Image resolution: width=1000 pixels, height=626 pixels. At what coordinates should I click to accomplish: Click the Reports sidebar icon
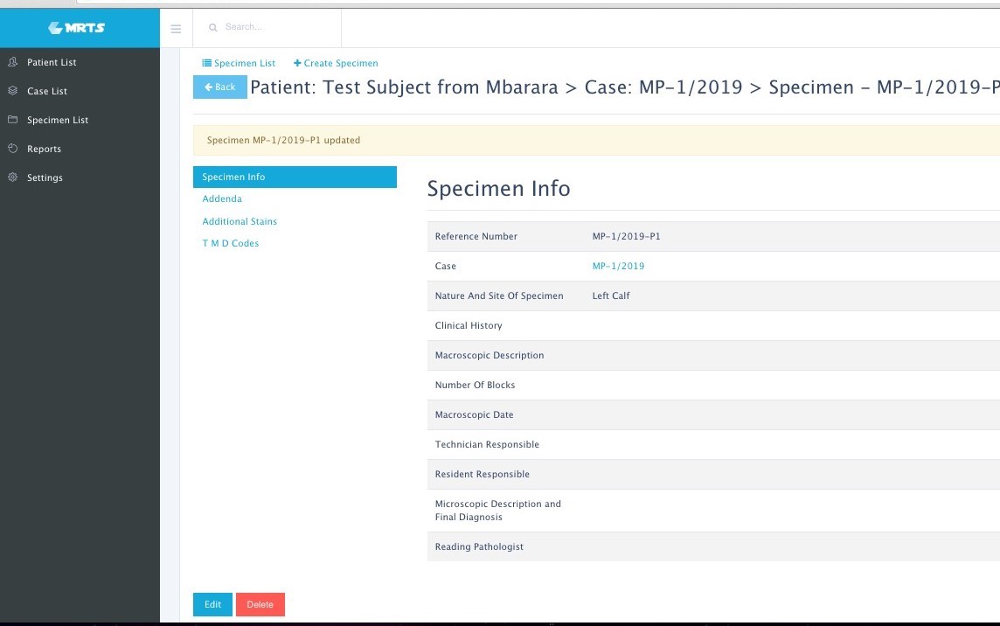[x=12, y=149]
